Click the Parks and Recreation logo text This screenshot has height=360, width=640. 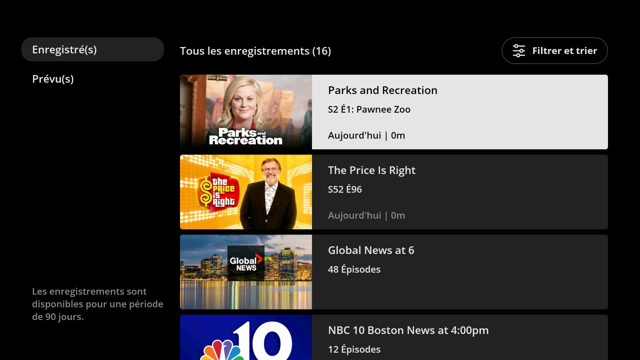point(246,137)
